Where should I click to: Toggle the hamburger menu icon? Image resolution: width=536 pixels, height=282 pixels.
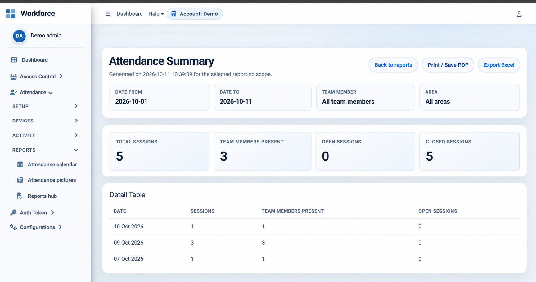(108, 14)
